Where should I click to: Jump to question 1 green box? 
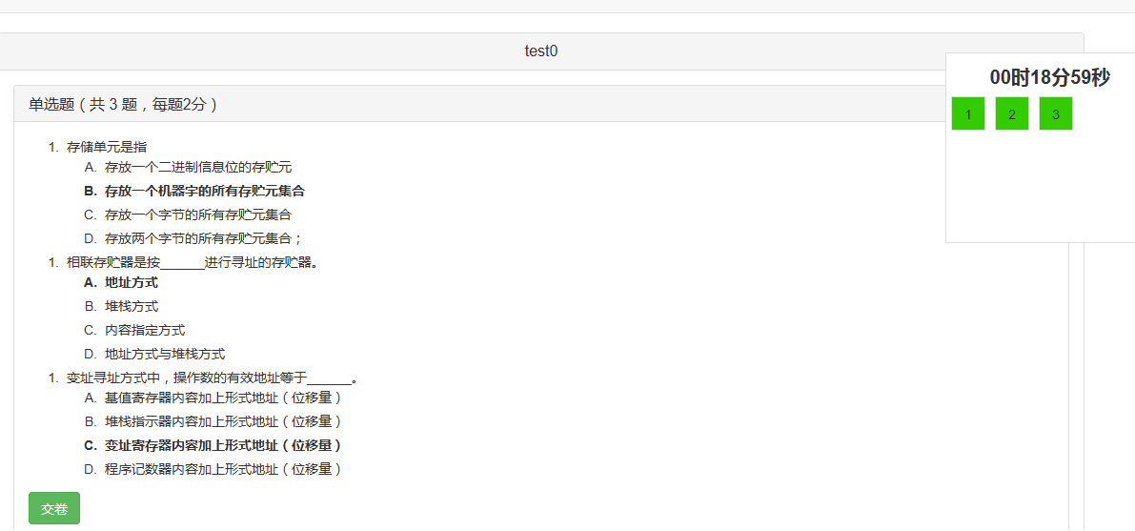tap(967, 113)
